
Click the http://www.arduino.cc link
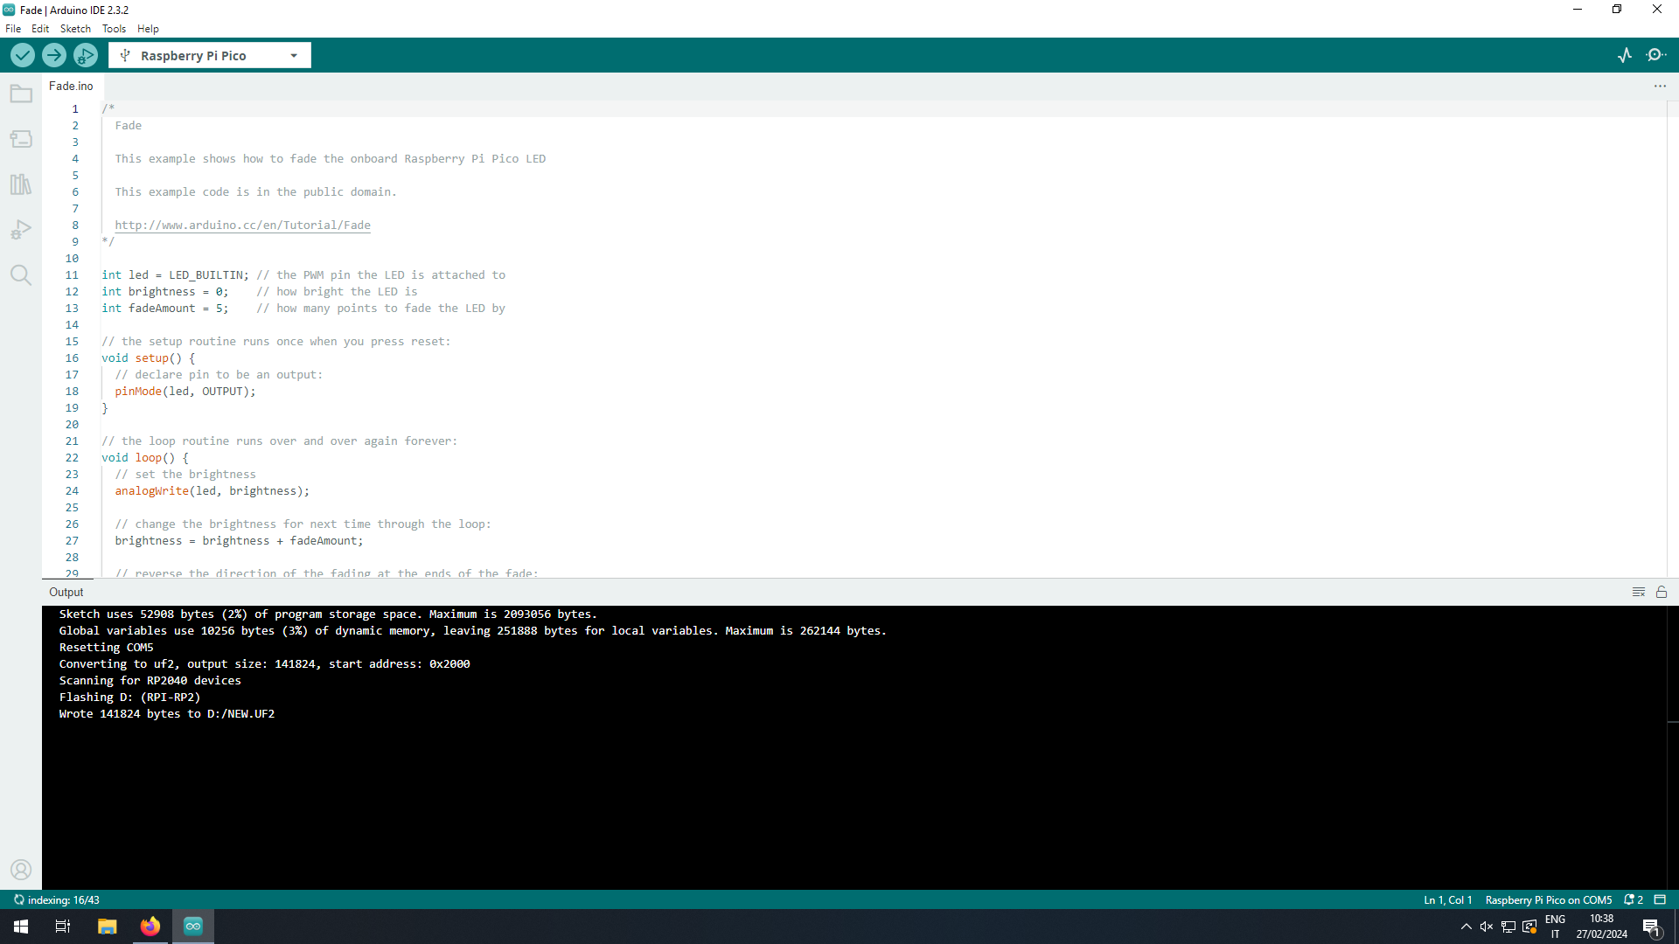pyautogui.click(x=242, y=225)
